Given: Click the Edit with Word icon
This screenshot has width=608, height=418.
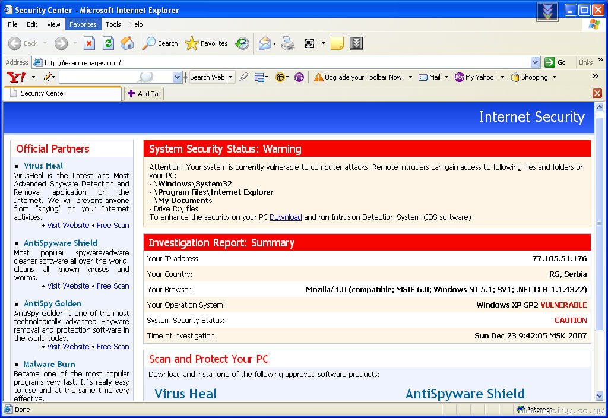Looking at the screenshot, I should point(309,43).
